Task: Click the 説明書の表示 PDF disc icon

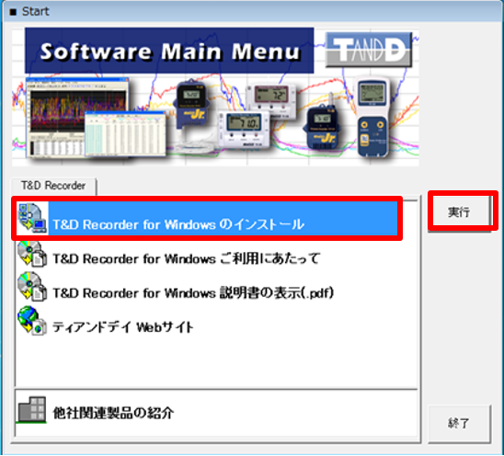Action: tap(32, 287)
